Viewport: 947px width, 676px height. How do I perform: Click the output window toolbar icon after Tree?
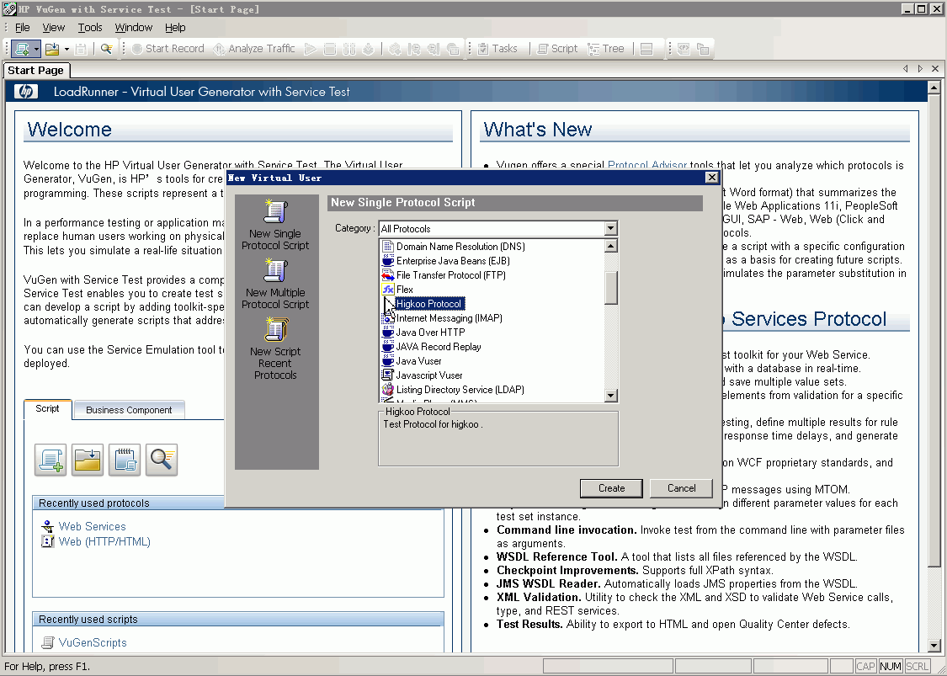click(646, 49)
